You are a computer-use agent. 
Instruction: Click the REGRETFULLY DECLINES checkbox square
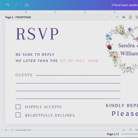(18, 115)
